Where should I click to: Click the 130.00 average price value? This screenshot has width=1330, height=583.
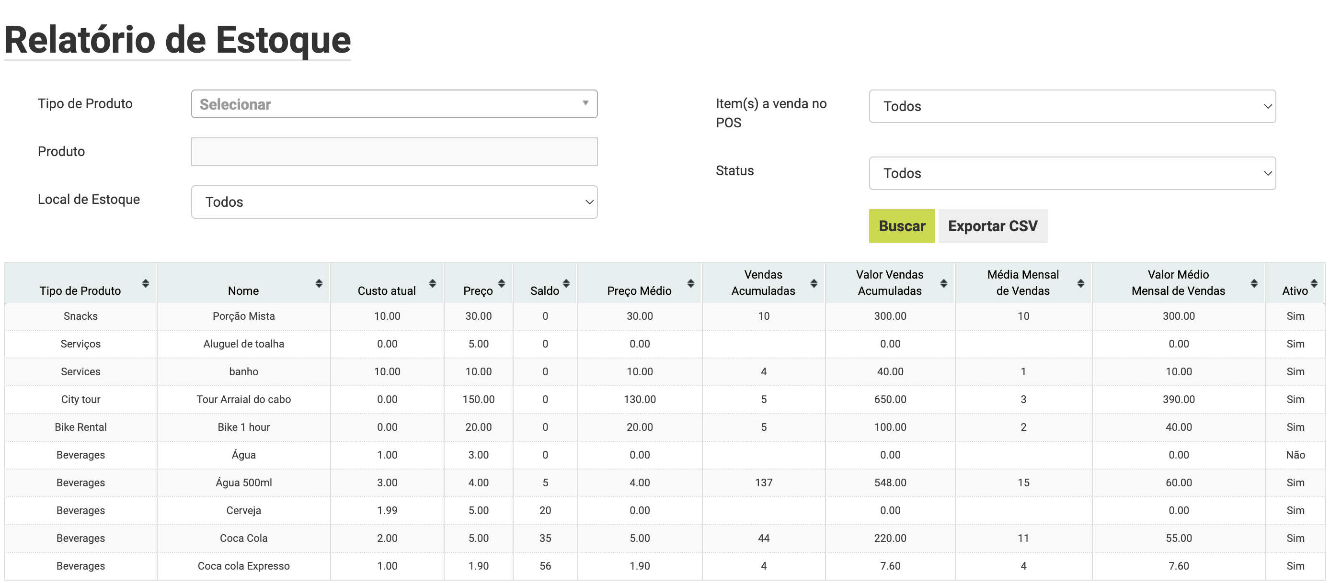[640, 400]
